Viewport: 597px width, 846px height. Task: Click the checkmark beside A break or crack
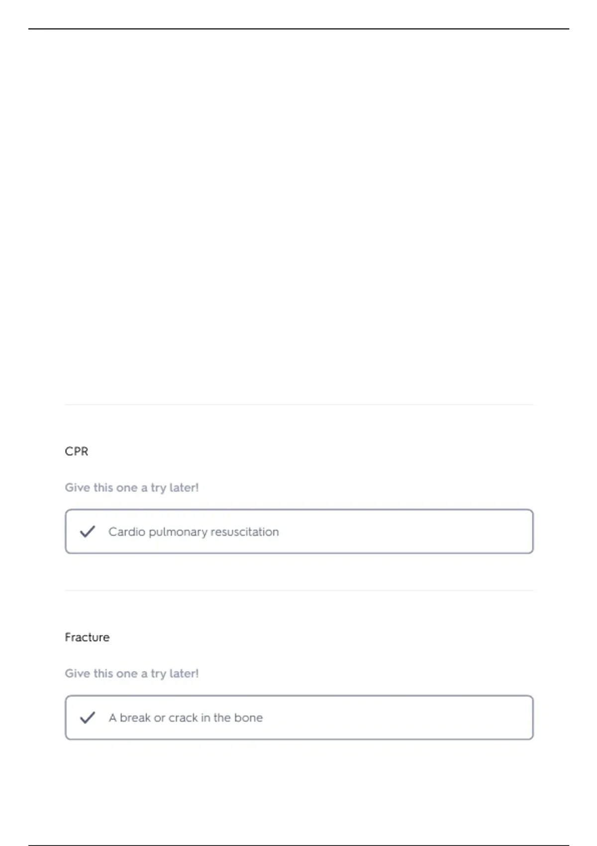pos(88,718)
